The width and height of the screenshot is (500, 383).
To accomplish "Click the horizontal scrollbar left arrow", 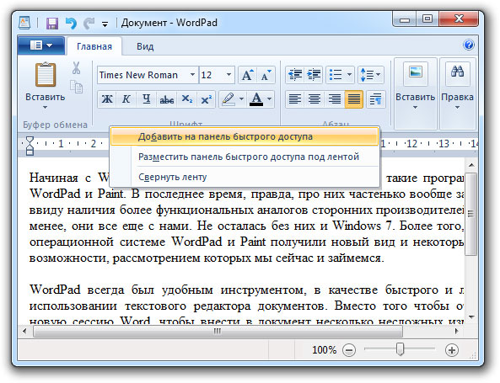I will (24, 331).
